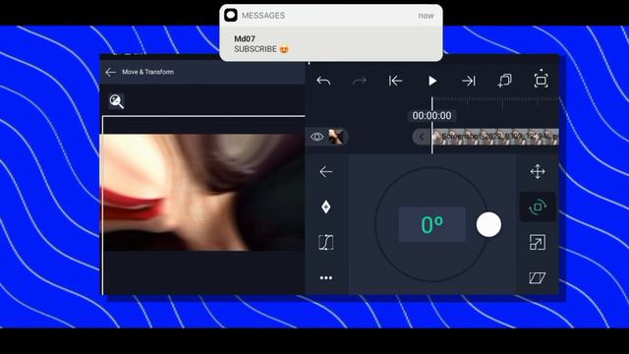Click the Move & Transform title
Image resolution: width=629 pixels, height=354 pixels.
148,72
